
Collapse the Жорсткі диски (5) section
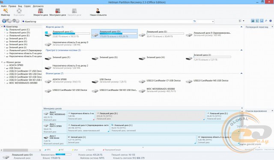[241, 27]
